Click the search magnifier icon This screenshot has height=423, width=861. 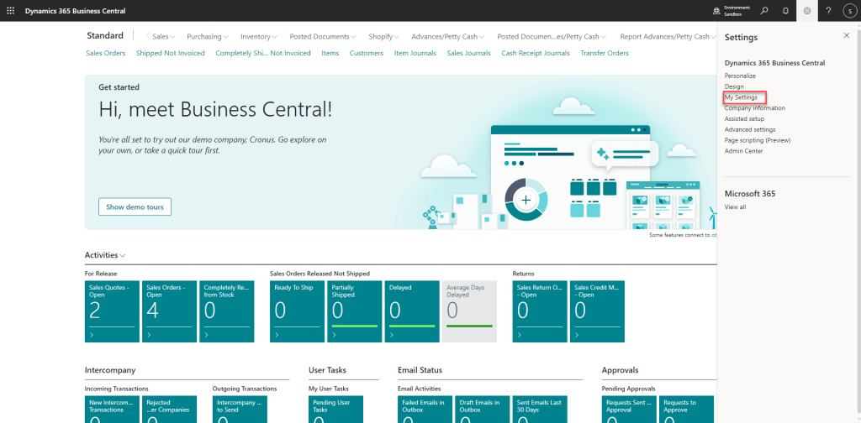[764, 11]
